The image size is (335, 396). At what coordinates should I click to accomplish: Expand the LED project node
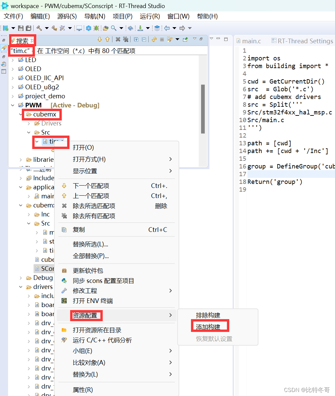[x=13, y=60]
